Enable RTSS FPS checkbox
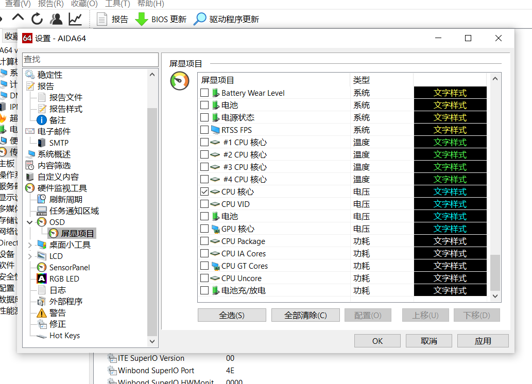 tap(204, 130)
